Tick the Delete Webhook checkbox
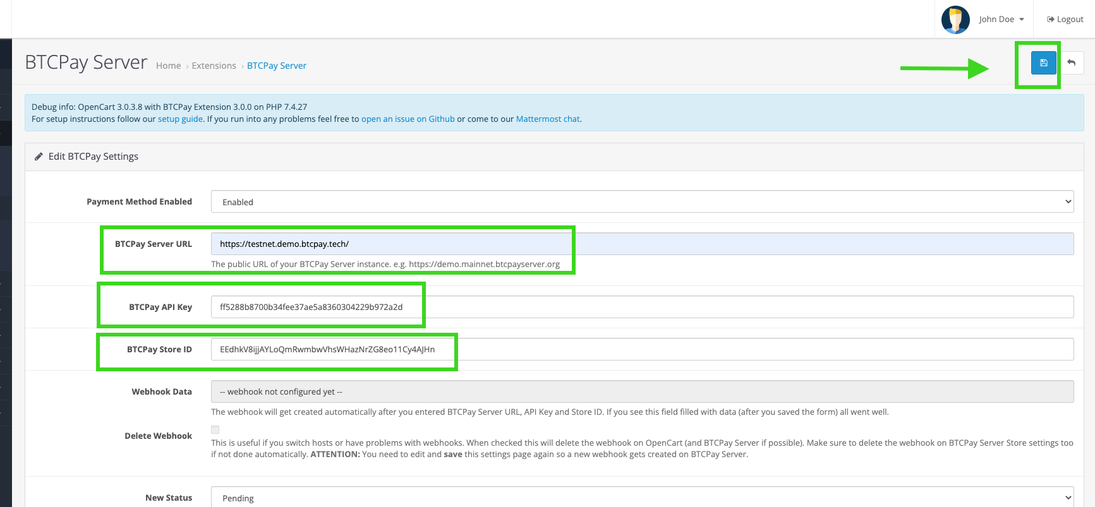This screenshot has height=507, width=1095. point(215,430)
